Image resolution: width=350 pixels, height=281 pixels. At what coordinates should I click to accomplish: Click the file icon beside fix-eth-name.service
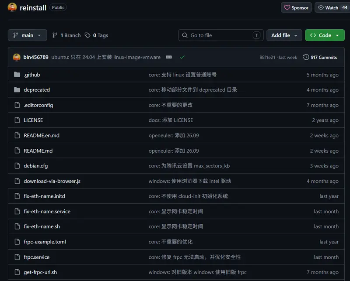[x=17, y=211]
